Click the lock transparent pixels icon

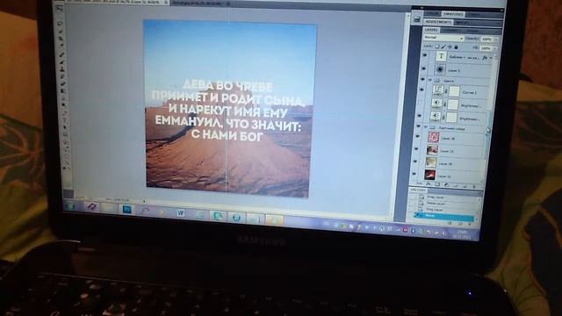point(437,47)
